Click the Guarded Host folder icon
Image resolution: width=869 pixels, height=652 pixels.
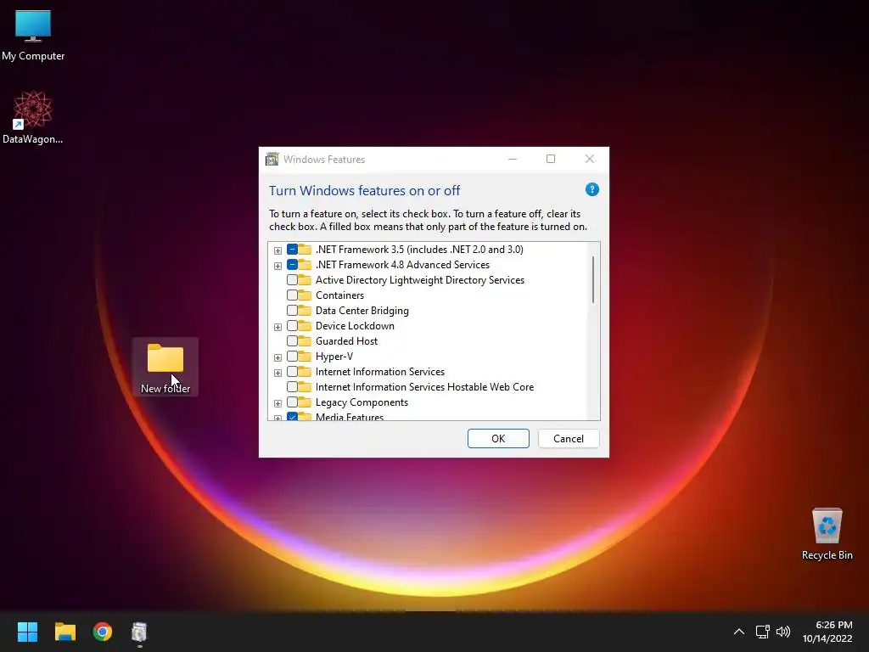(305, 341)
